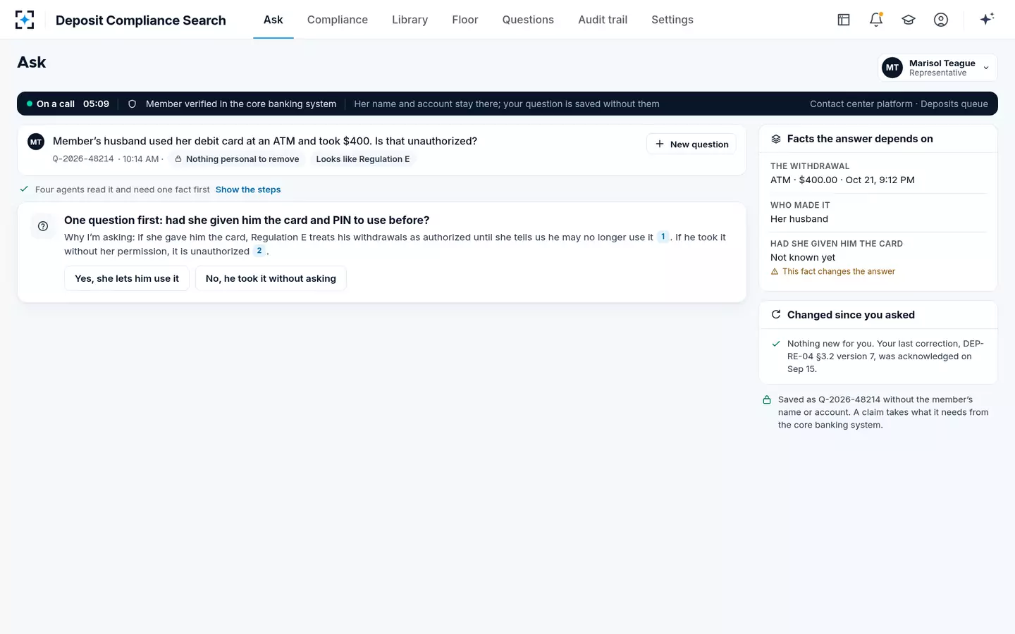Open the layout panel icon in header
The image size is (1015, 634).
[x=844, y=20]
